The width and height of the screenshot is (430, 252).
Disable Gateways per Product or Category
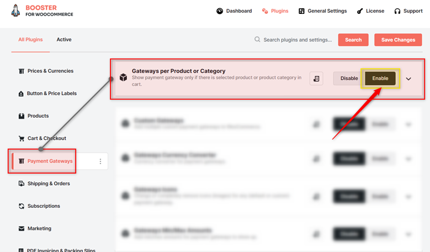coord(349,78)
